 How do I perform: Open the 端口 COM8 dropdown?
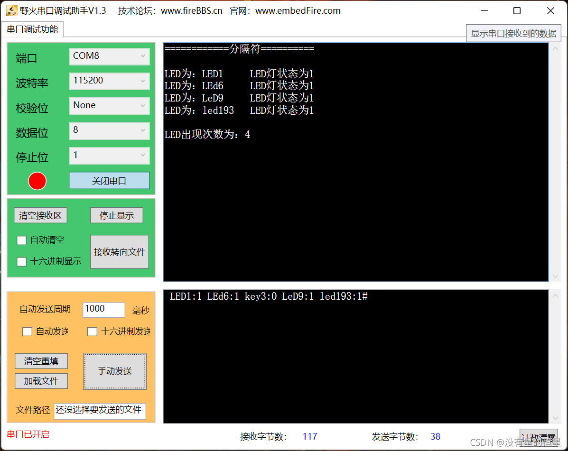pyautogui.click(x=109, y=56)
